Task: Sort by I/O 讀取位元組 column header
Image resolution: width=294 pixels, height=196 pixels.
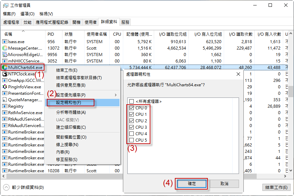Action: pyautogui.click(x=171, y=34)
